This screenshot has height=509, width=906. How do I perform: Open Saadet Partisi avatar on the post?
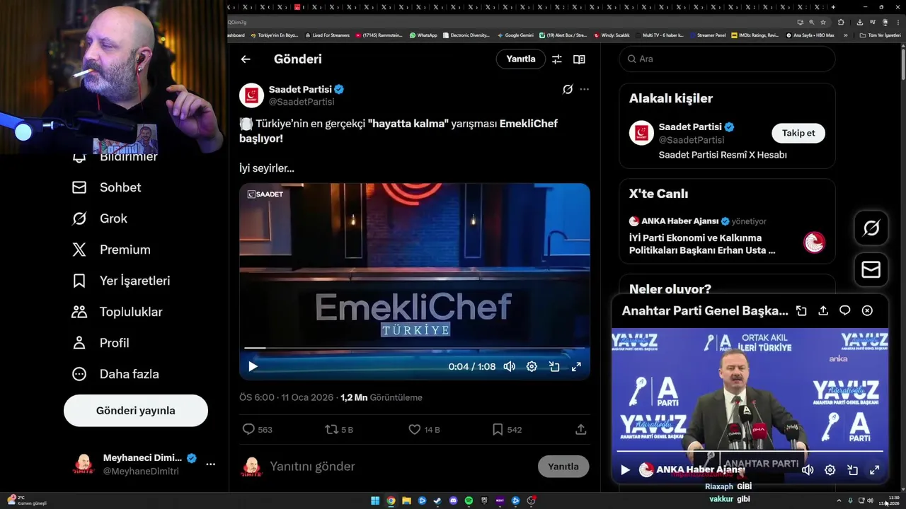coord(251,95)
